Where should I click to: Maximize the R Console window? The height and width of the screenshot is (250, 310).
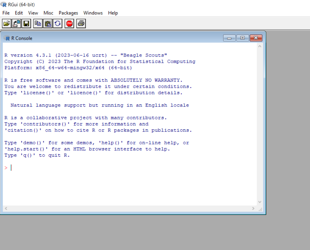point(243,38)
